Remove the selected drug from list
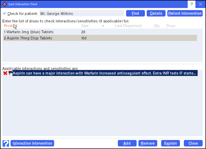Viewport: 206px width, 149px height. pos(148,143)
